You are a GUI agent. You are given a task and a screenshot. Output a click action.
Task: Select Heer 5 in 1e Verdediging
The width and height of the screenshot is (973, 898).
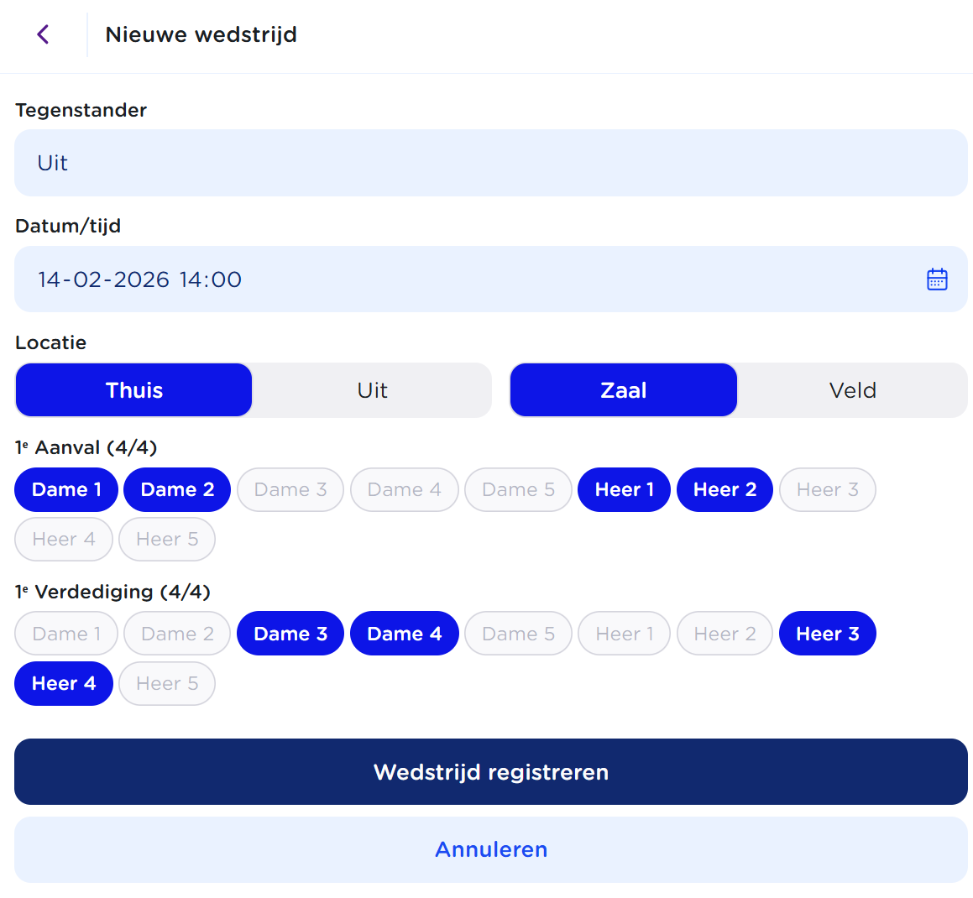click(x=166, y=683)
